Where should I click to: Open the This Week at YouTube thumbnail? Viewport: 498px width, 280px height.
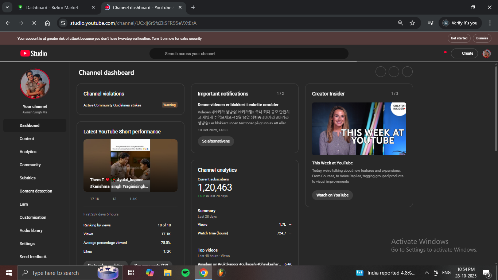[x=359, y=129]
